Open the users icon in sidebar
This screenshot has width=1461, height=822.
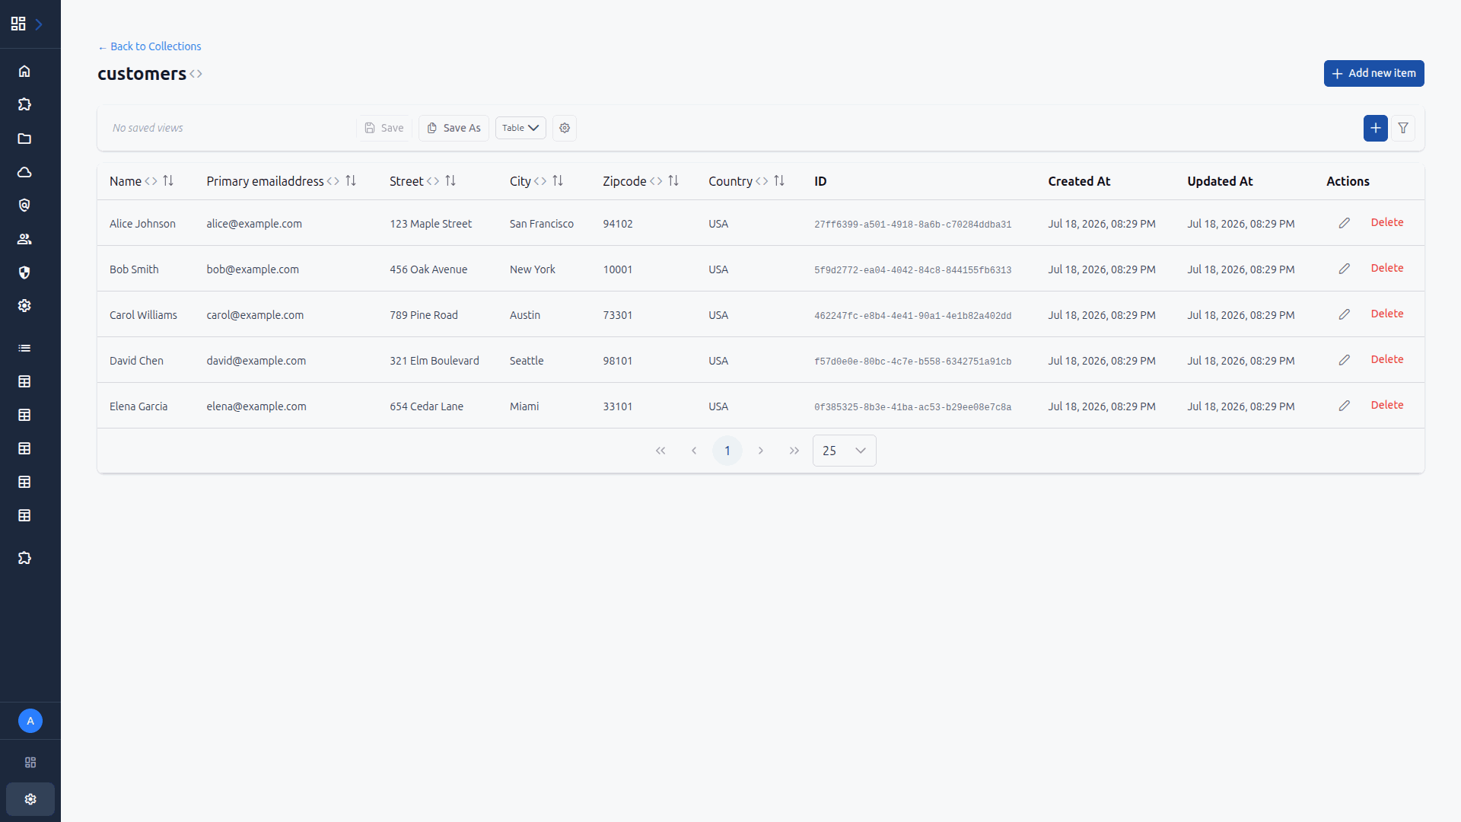pos(24,239)
